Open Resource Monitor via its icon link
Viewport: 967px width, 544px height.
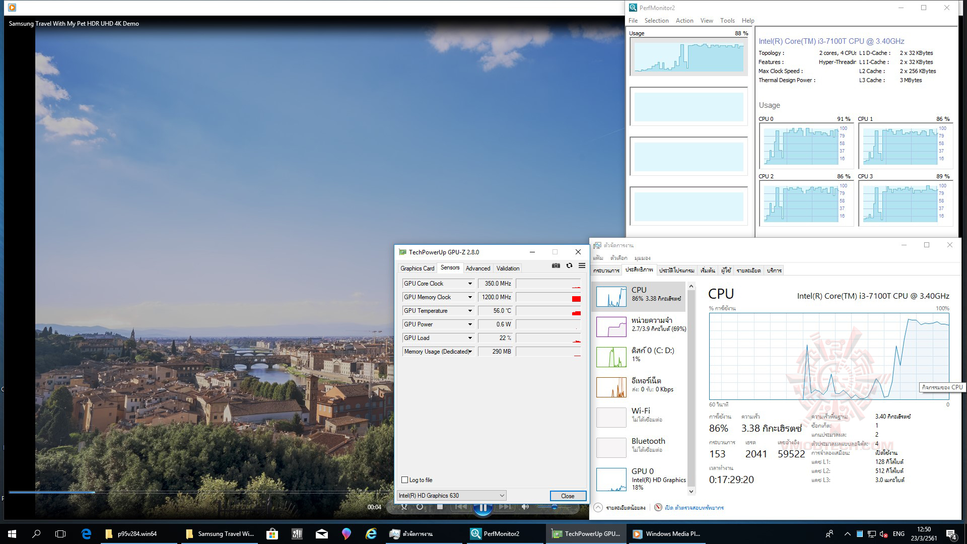pos(658,507)
